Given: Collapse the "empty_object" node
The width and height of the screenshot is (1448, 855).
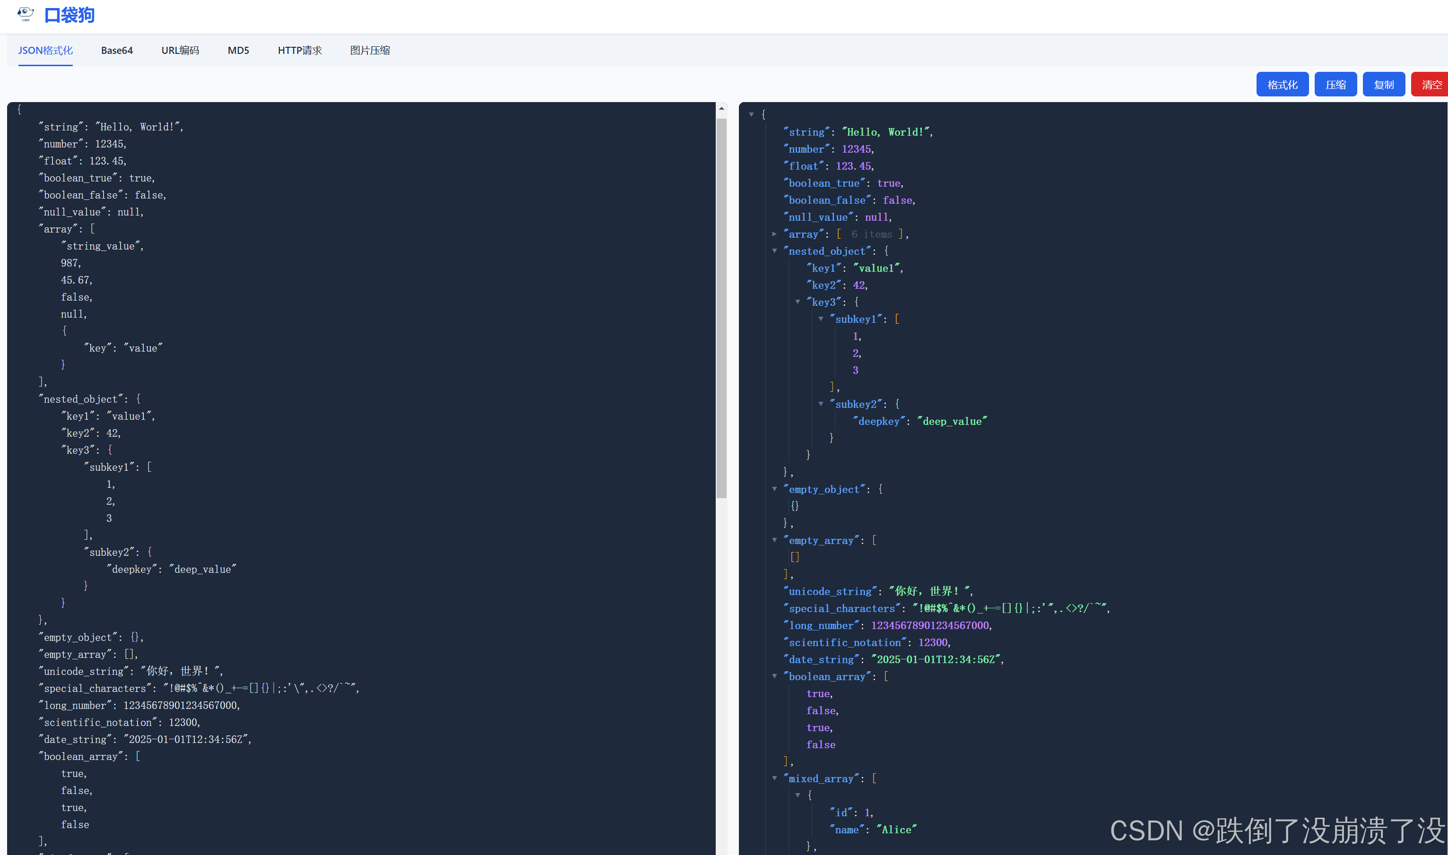Looking at the screenshot, I should click(x=774, y=489).
